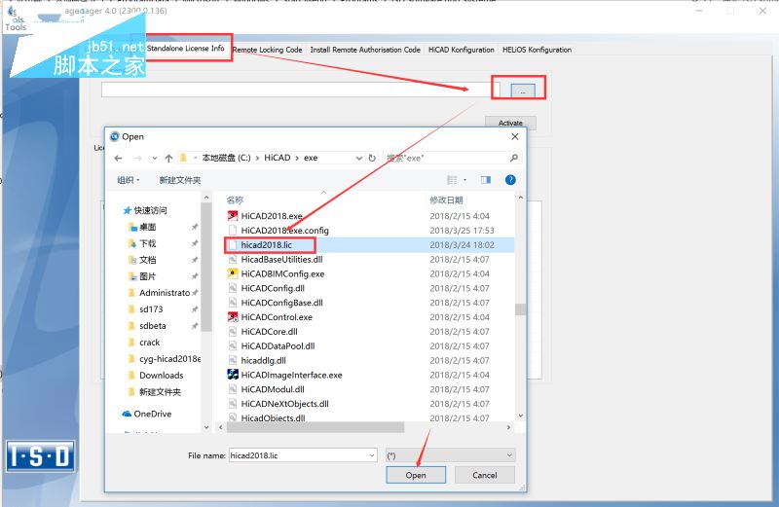The height and width of the screenshot is (507, 779).
Task: Close the Open dialog
Action: pyautogui.click(x=515, y=136)
